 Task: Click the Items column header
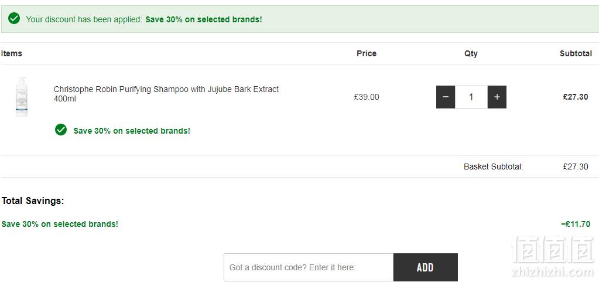[x=12, y=53]
